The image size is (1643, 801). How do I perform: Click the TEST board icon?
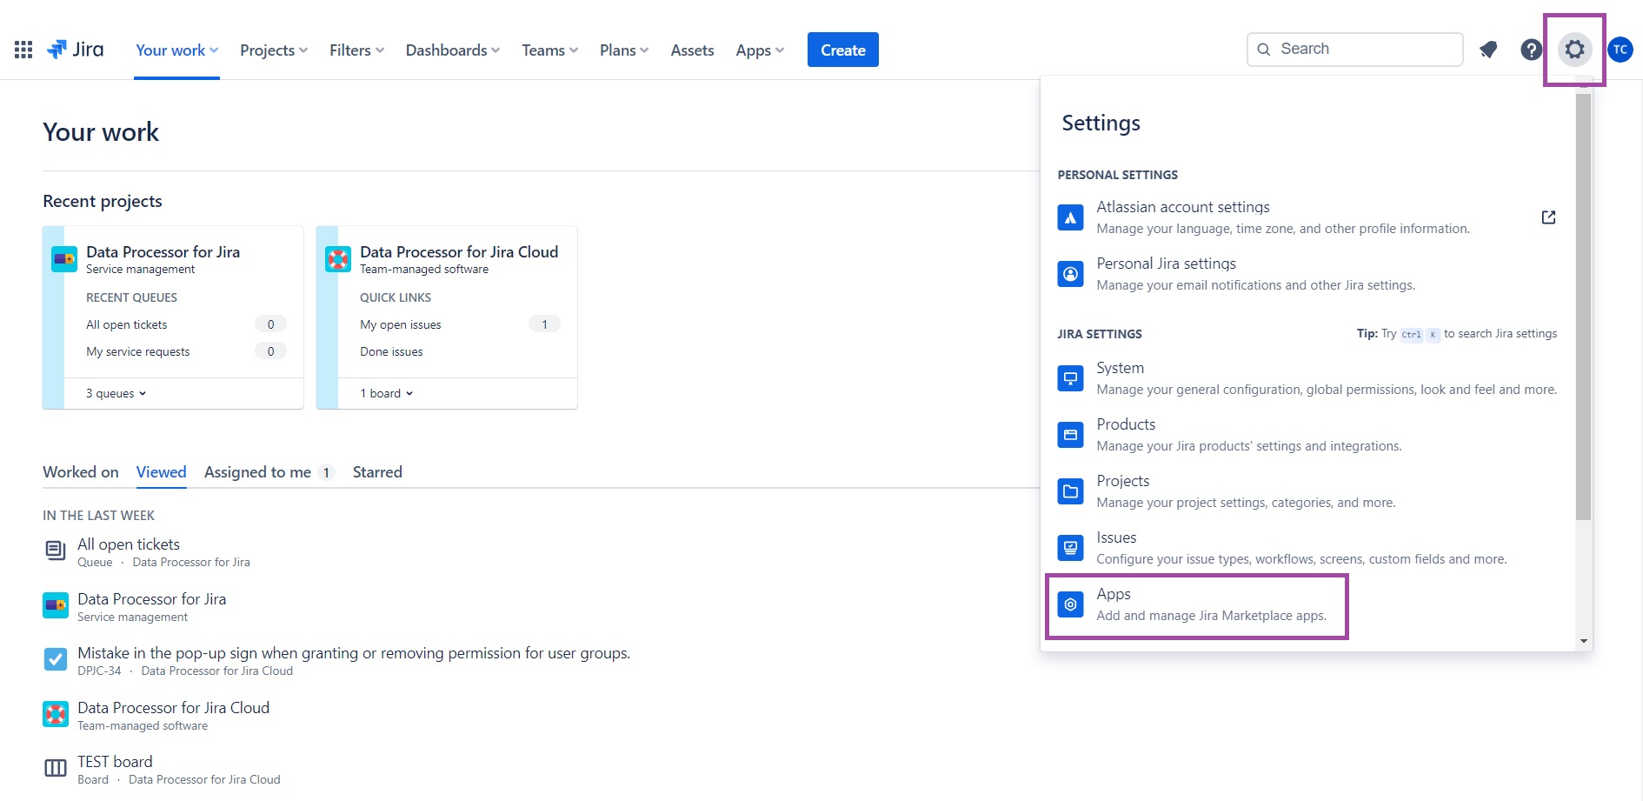55,768
